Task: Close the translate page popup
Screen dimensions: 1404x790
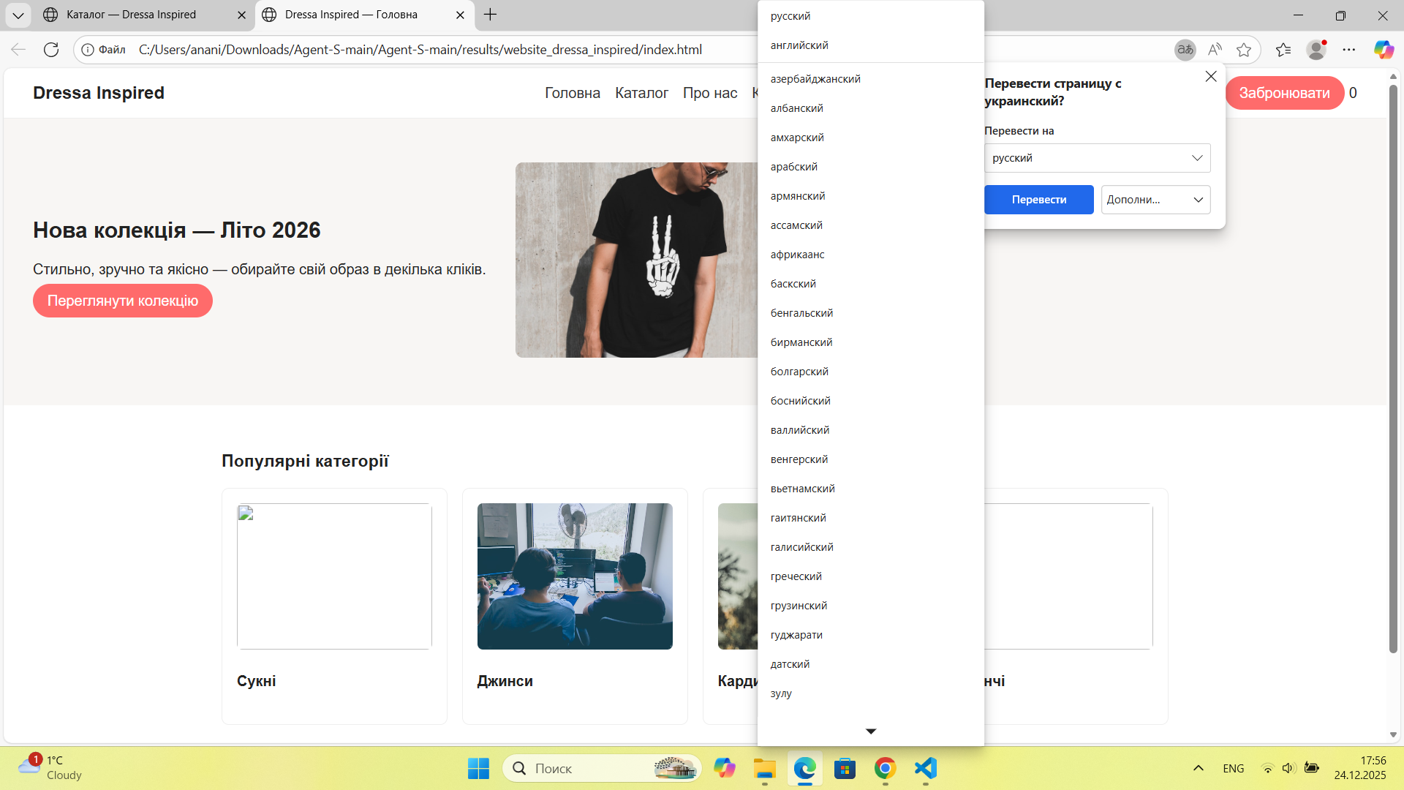Action: click(1211, 77)
